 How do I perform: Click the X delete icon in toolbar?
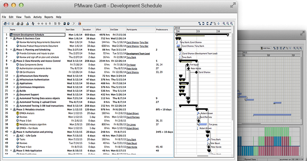tap(74, 23)
